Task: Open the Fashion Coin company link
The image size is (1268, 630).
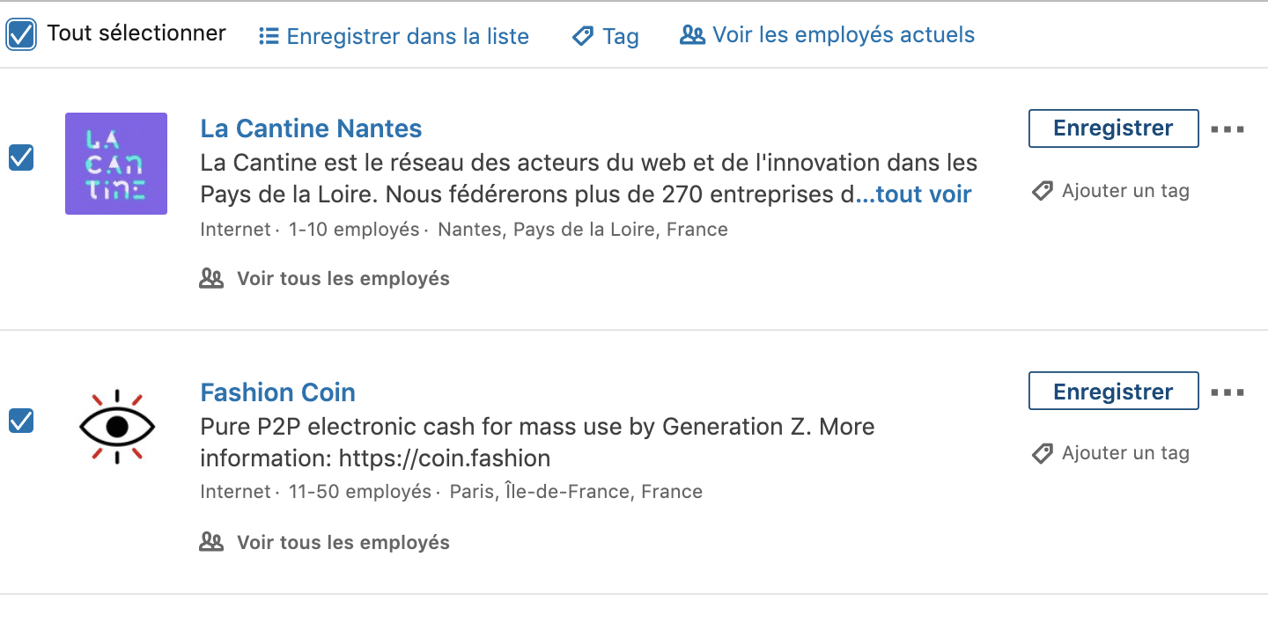Action: [x=278, y=392]
